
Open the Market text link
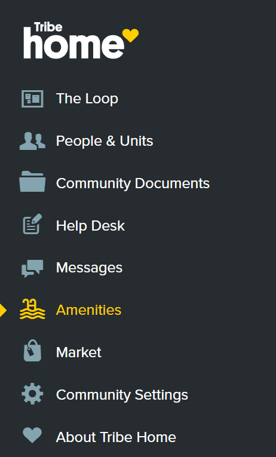click(79, 352)
